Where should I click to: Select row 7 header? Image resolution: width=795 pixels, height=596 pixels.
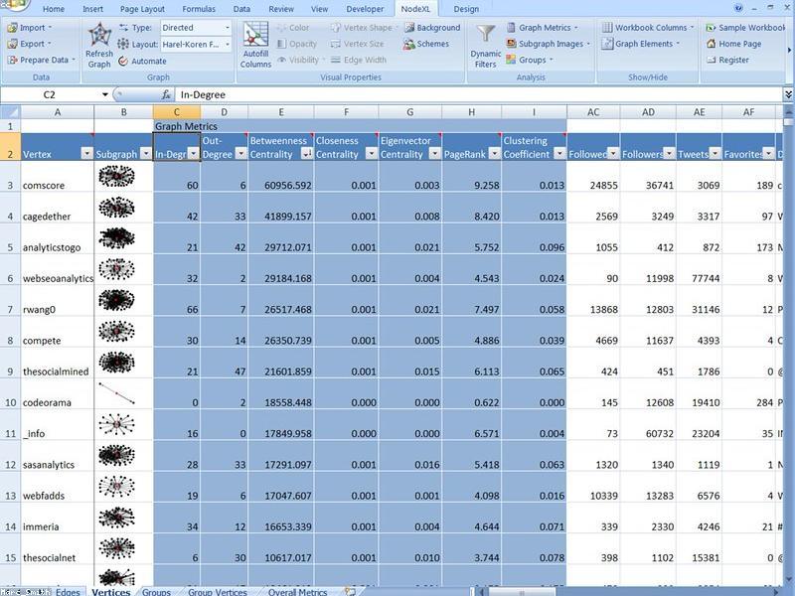pos(10,301)
